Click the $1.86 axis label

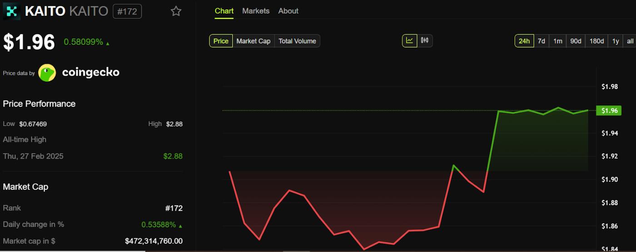pyautogui.click(x=609, y=226)
